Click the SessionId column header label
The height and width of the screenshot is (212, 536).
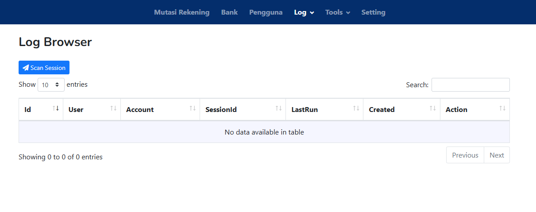click(221, 110)
